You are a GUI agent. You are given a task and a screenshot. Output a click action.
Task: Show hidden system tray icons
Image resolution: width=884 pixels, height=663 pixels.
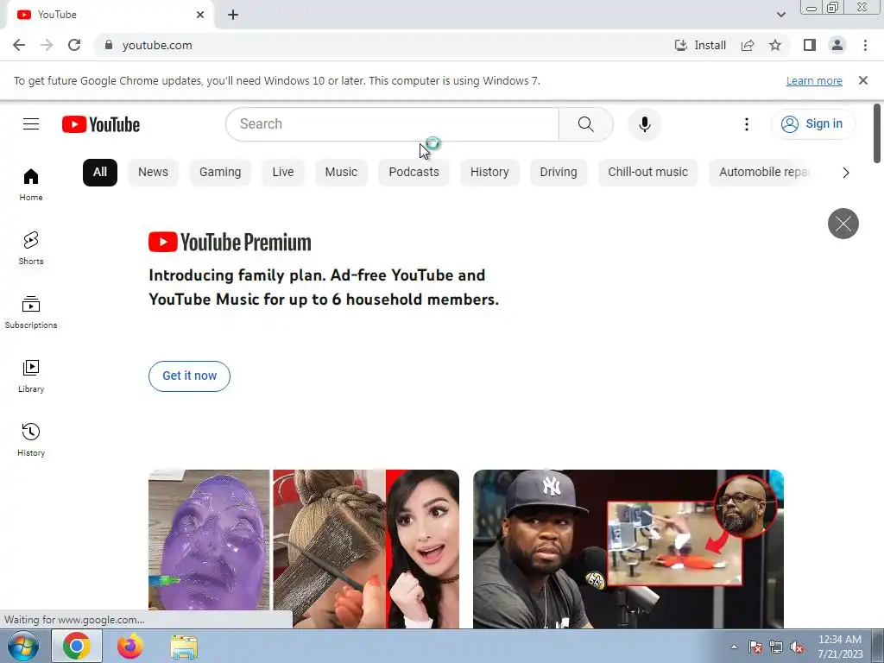click(734, 647)
